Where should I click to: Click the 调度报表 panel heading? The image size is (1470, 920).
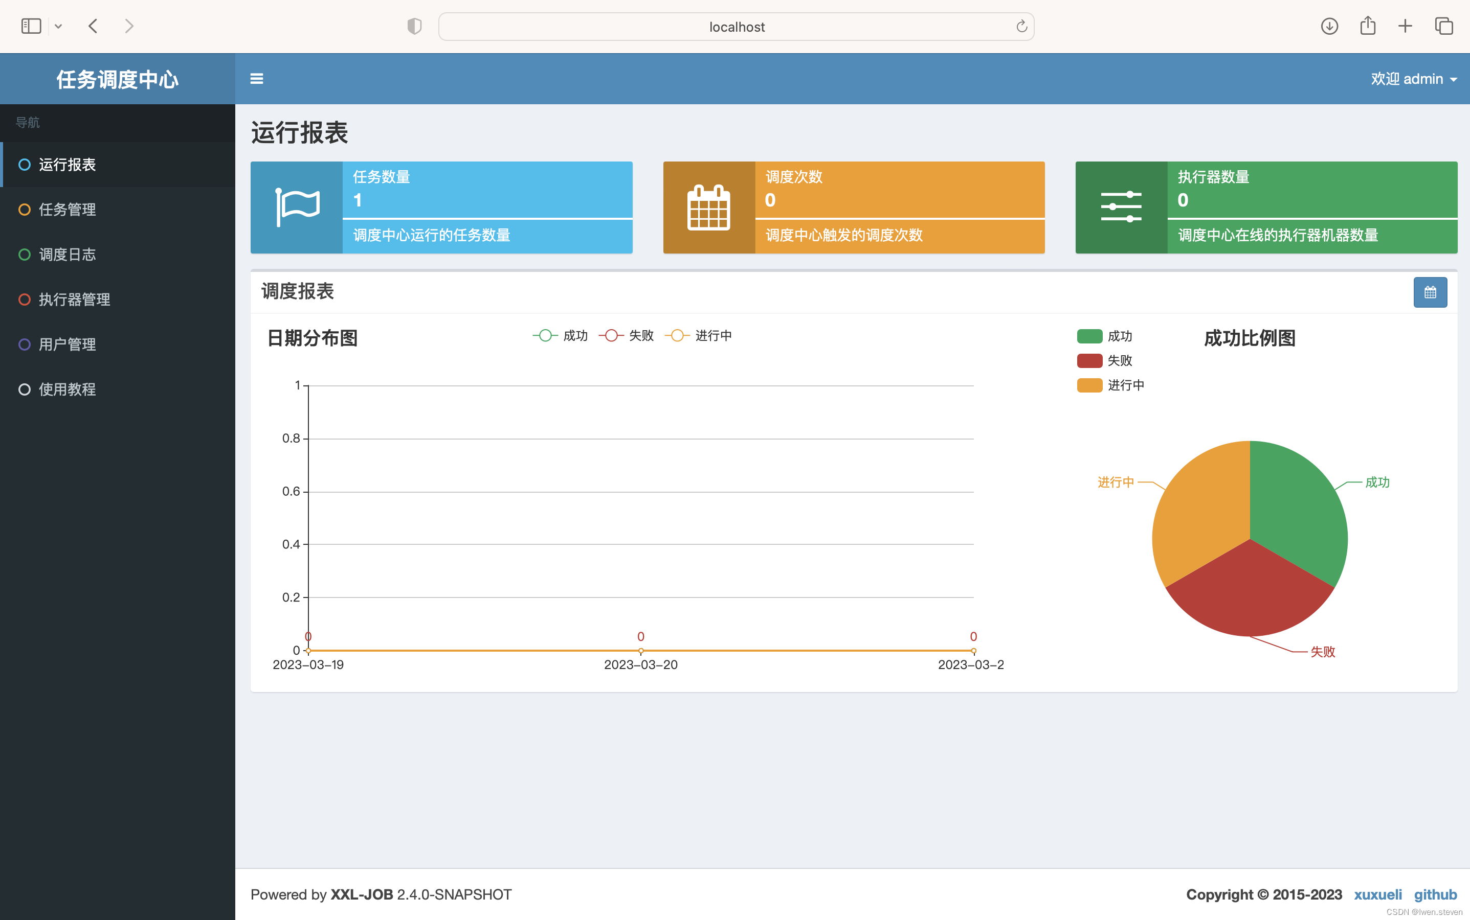point(297,291)
